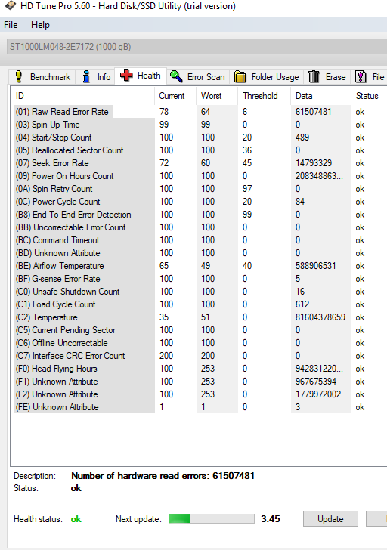The image size is (387, 550).
Task: Select the Head Flying Hours row
Action: (x=198, y=369)
